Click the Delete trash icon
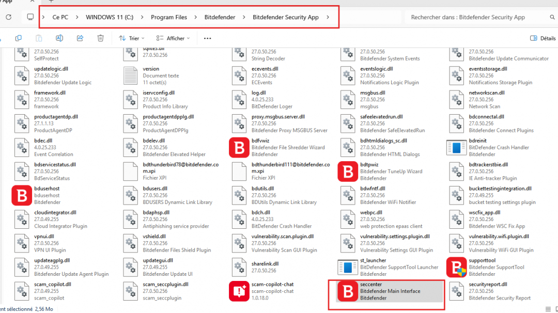 tap(101, 38)
